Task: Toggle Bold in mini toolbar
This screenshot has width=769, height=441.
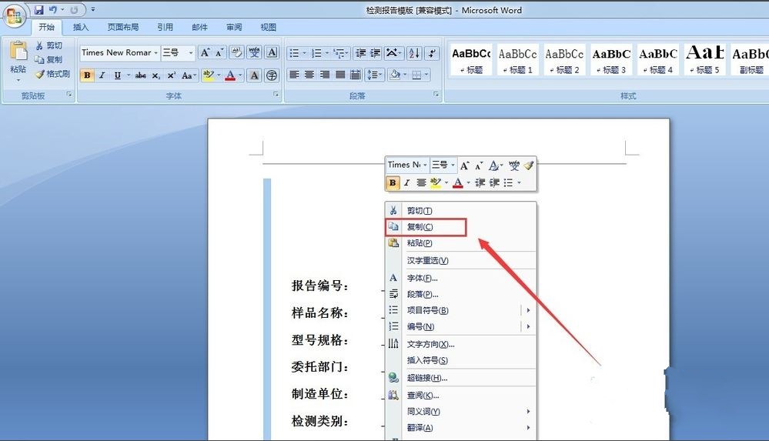Action: click(x=393, y=183)
